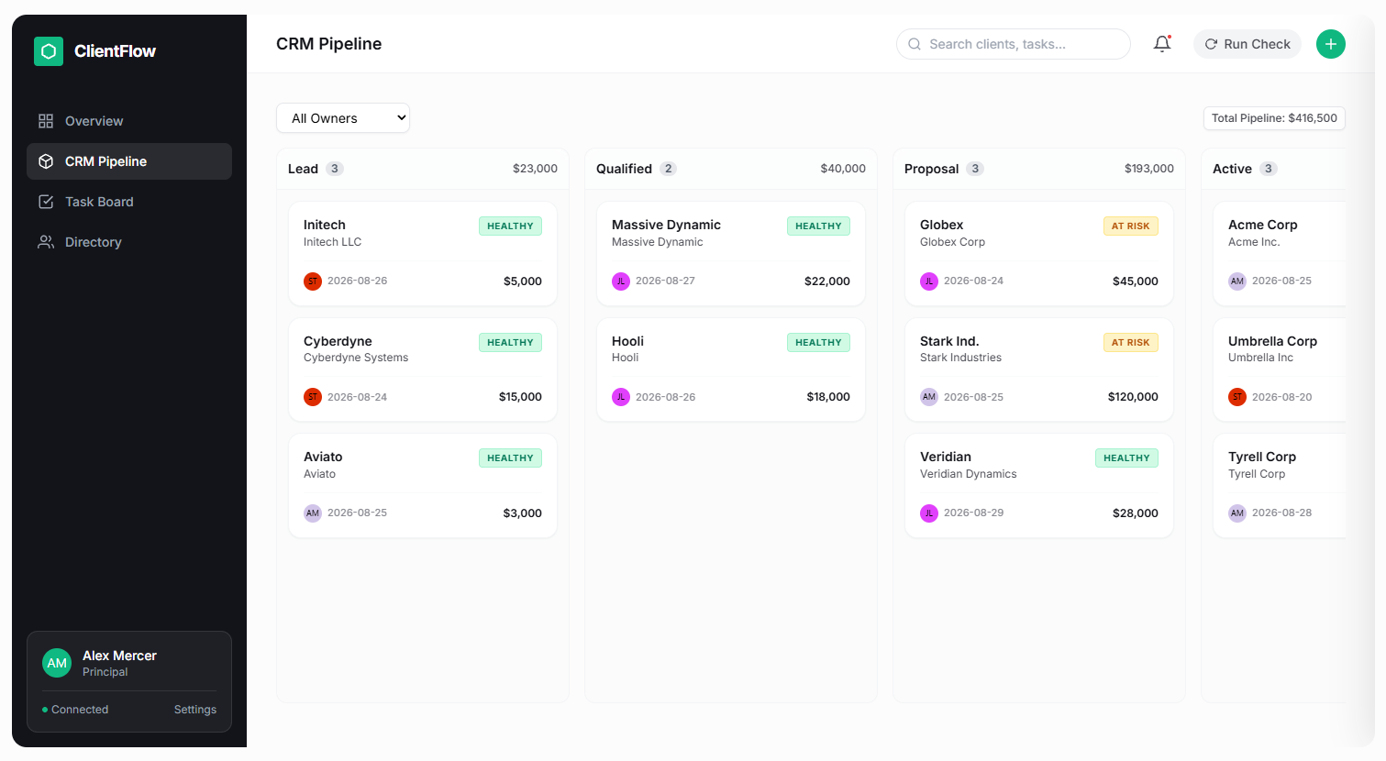Click the ClientFlow hexagon logo
1386x761 pixels.
(49, 51)
